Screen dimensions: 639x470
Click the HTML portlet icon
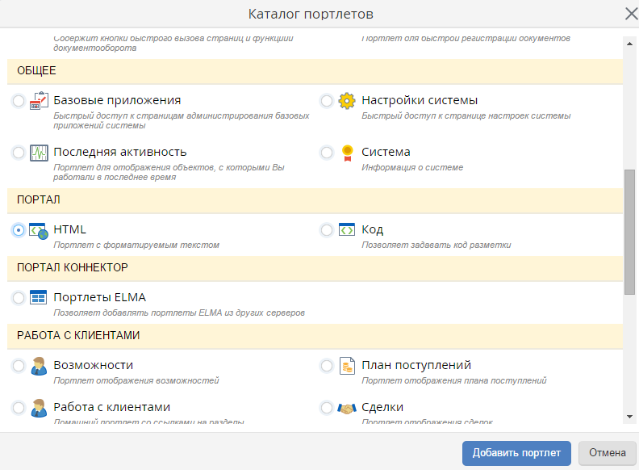click(x=39, y=230)
